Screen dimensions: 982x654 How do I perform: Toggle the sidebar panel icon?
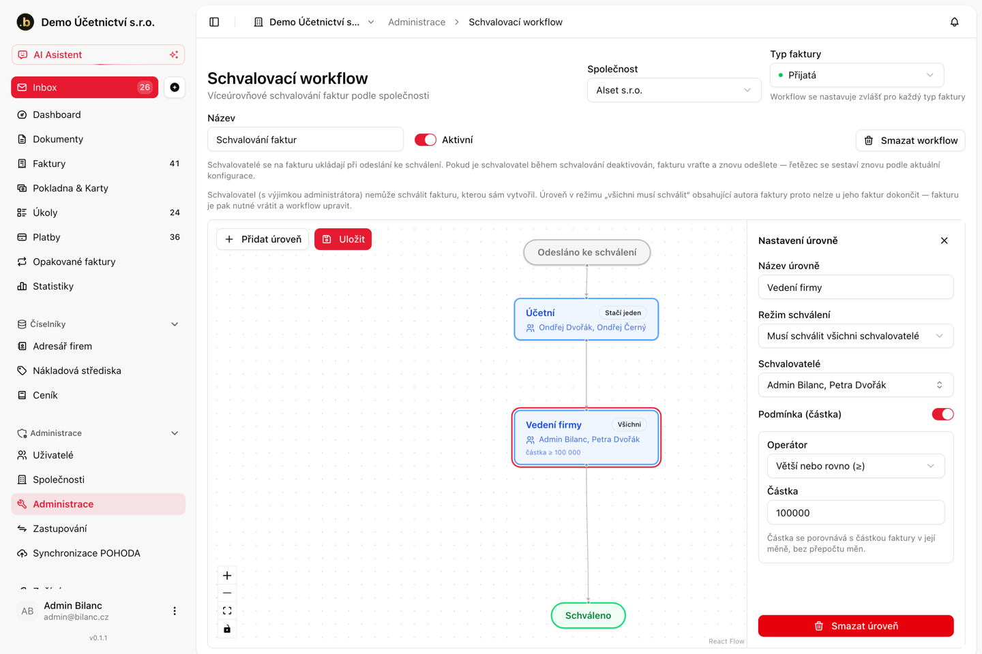click(214, 22)
